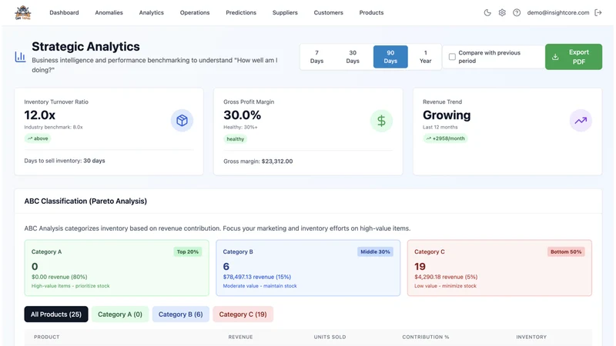The image size is (616, 346).
Task: Click the CONTRIBUTION % column header
Action: (x=426, y=337)
